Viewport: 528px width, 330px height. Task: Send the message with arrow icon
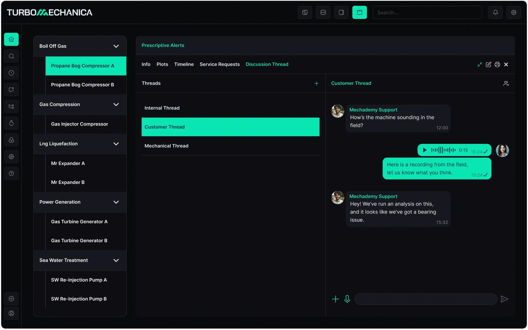click(x=504, y=299)
